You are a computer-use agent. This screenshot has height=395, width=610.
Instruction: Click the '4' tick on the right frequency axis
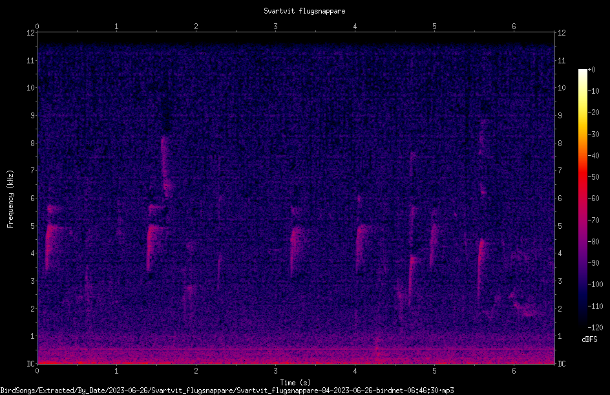point(560,253)
